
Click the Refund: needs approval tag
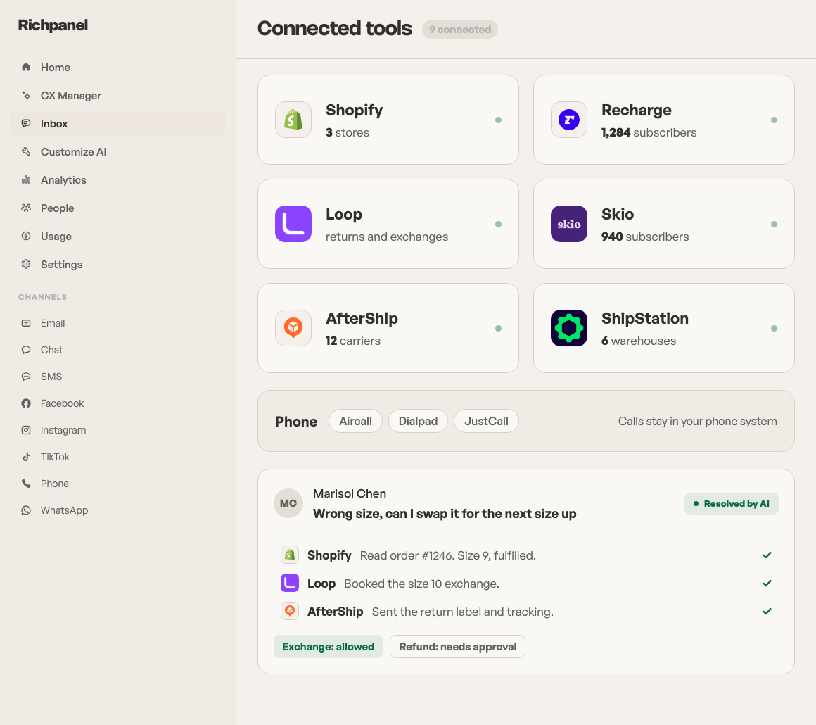[x=457, y=646]
